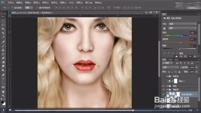Open the 文件 menu
201x113 pixels.
pos(10,3)
